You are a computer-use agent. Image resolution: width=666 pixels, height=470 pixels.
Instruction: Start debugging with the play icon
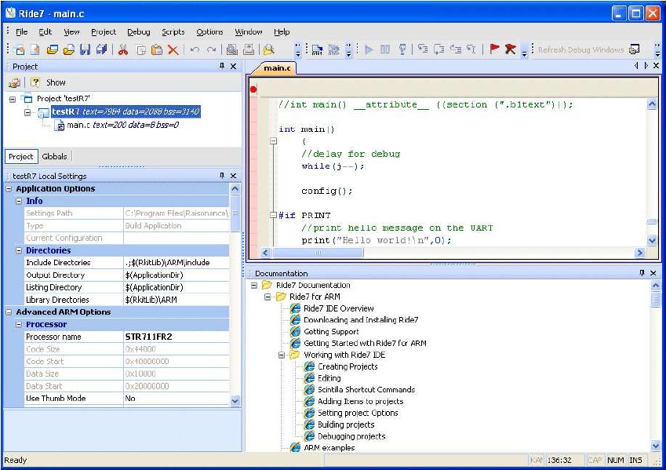point(369,50)
